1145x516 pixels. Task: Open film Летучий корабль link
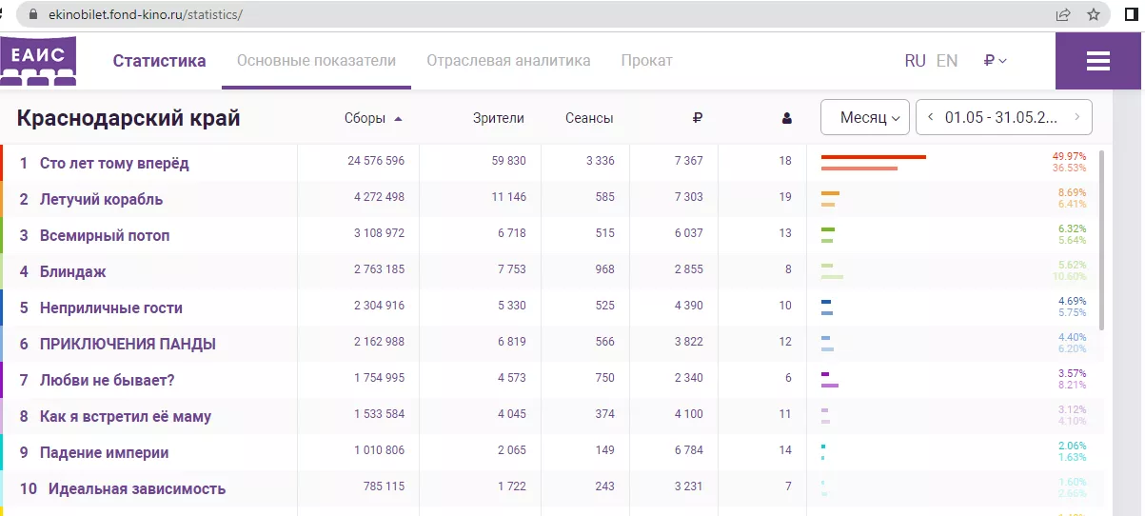pyautogui.click(x=101, y=199)
